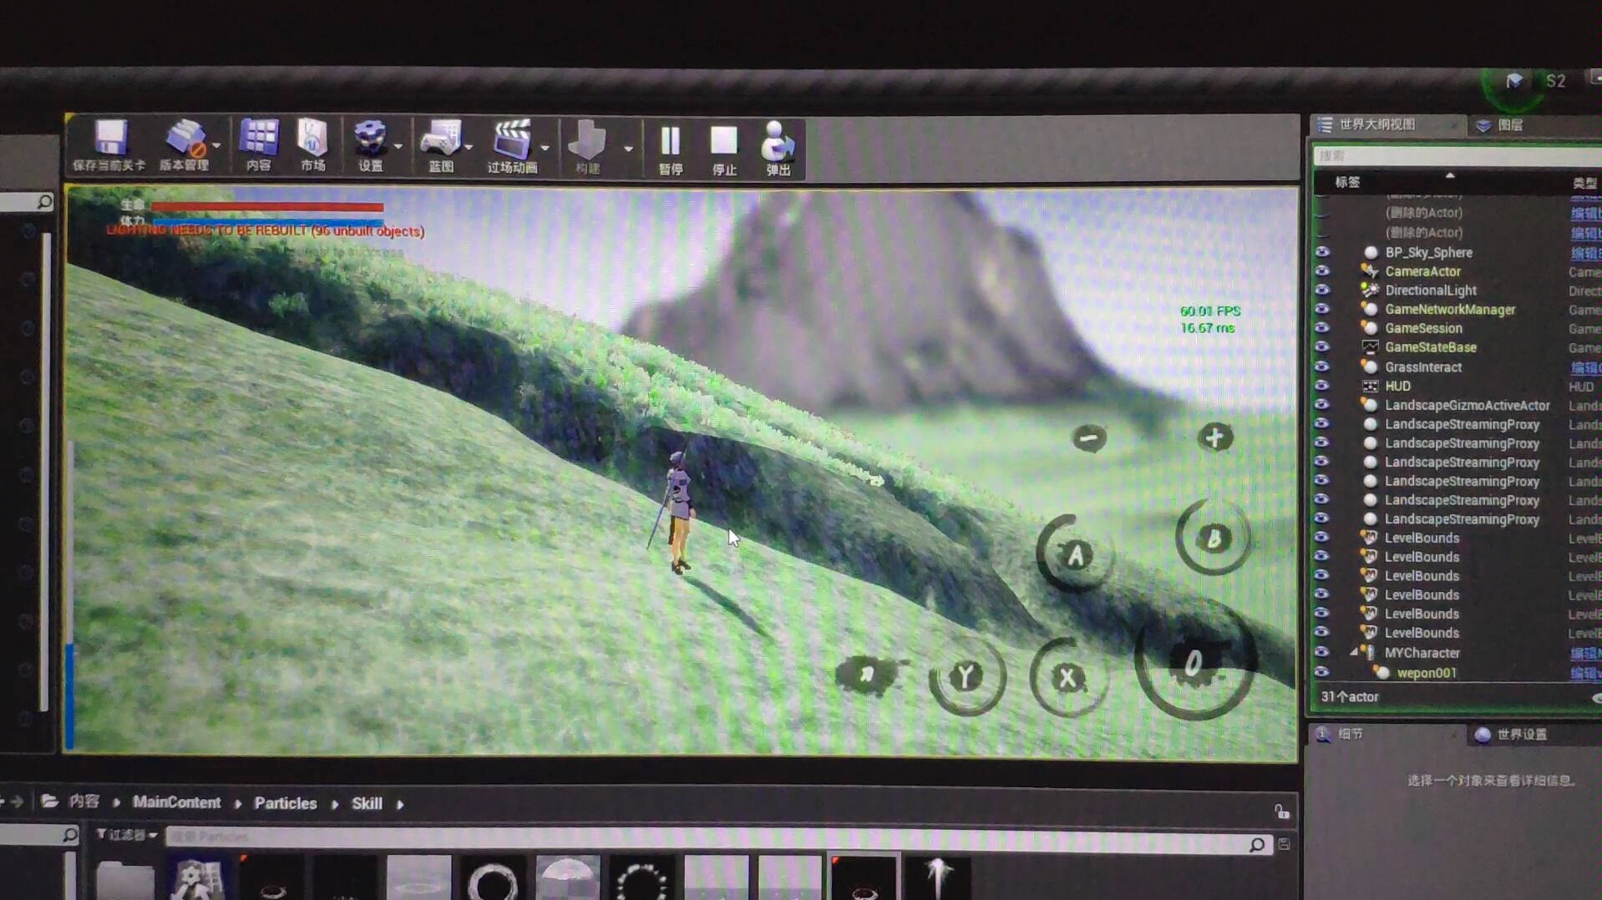Image resolution: width=1602 pixels, height=900 pixels.
Task: Open the Source Control (版本管理) toolbar icon
Action: click(x=185, y=145)
